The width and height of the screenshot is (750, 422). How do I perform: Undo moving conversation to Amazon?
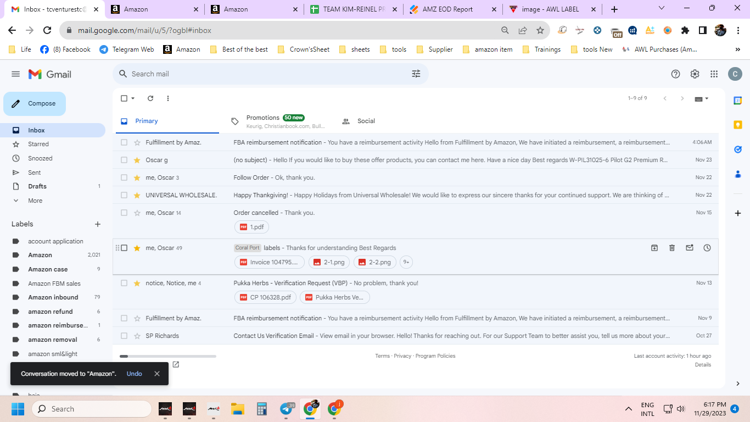(135, 374)
